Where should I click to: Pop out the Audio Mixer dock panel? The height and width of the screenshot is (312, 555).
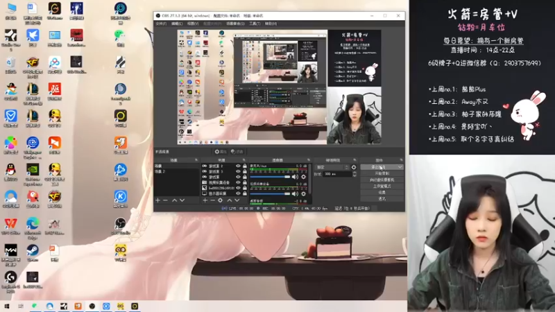[309, 160]
